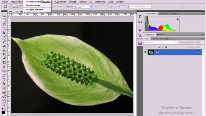Choose Add to Selection mode in options bar
The width and height of the screenshot is (206, 116).
tap(17, 6)
